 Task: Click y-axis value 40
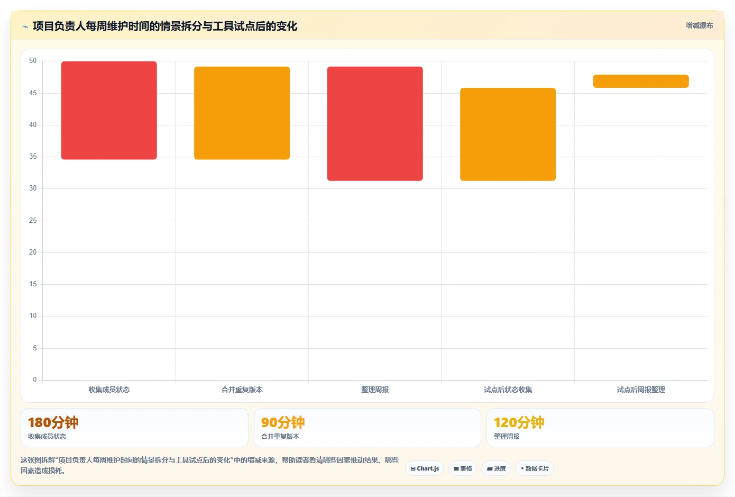33,124
